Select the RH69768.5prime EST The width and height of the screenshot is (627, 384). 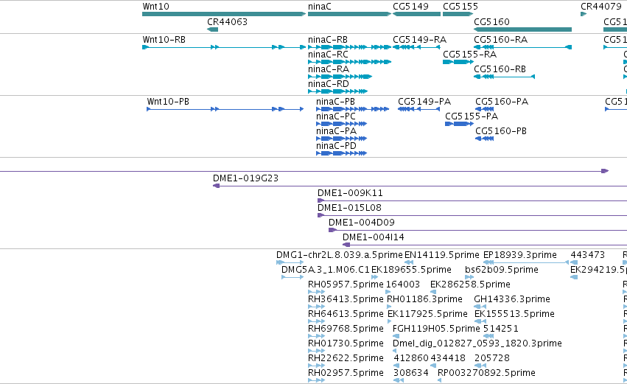coord(316,336)
